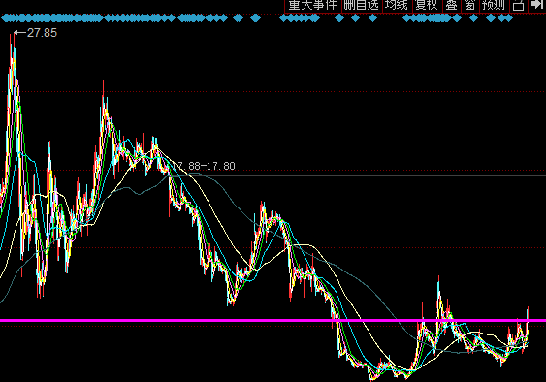Viewport: 546px width, 382px height.
Task: Open the 重大事件 (major events) button
Action: (x=313, y=6)
